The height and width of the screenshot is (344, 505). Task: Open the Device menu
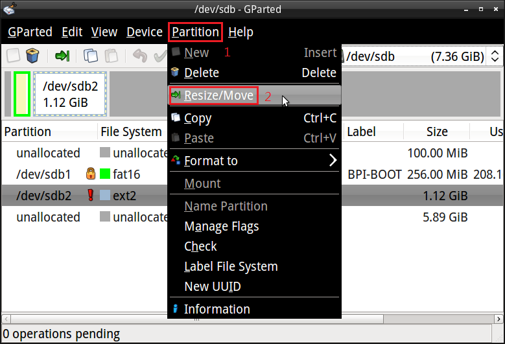(144, 32)
